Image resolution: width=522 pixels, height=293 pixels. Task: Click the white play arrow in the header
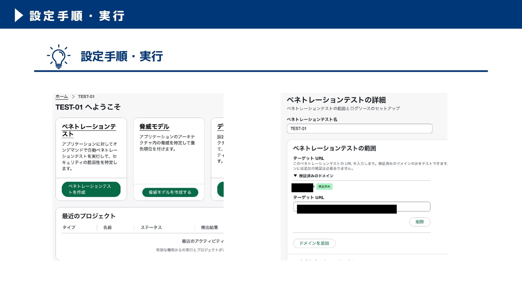(x=19, y=15)
